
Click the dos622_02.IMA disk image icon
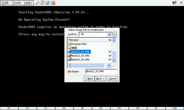click(x=70, y=55)
